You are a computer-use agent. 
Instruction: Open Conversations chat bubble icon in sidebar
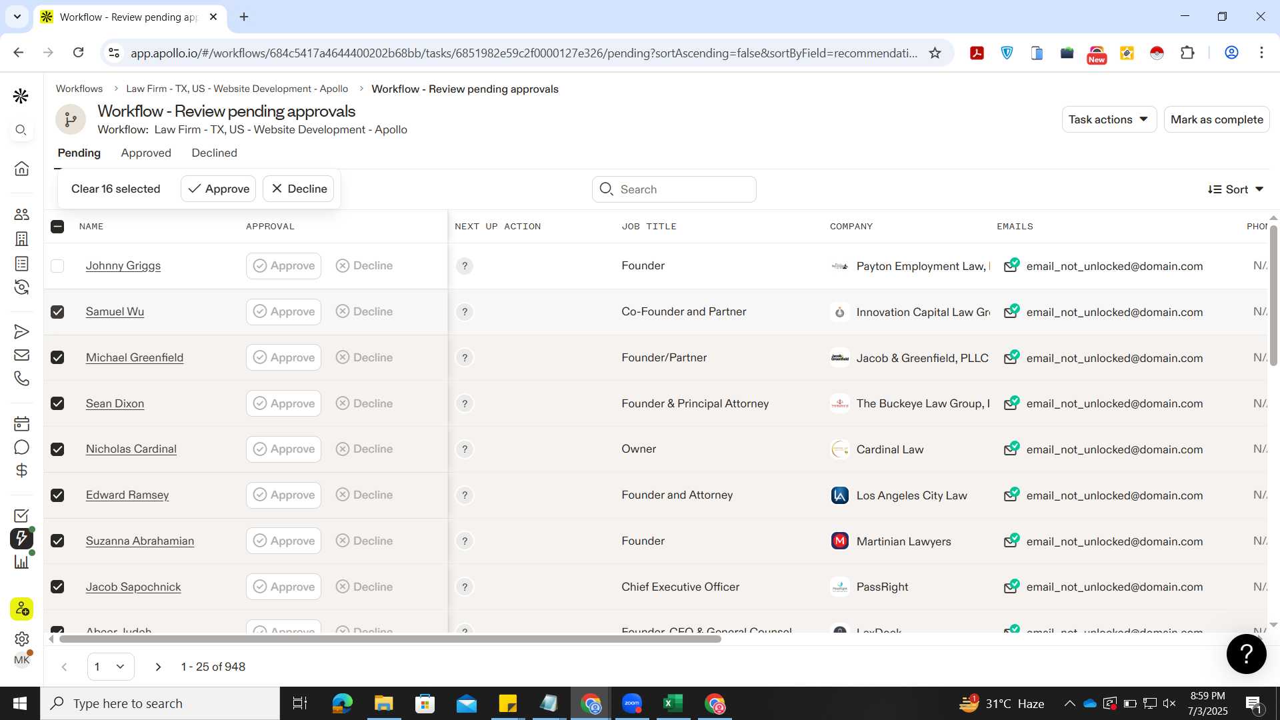click(21, 447)
